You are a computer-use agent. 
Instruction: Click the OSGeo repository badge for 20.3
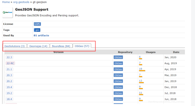[118, 75]
